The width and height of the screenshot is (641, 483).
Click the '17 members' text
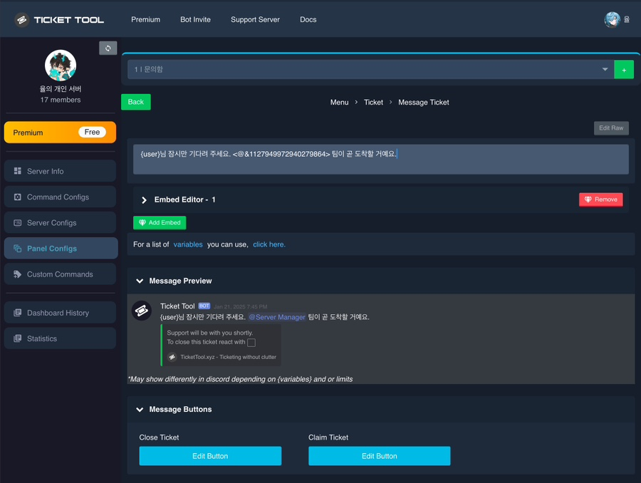coord(61,100)
